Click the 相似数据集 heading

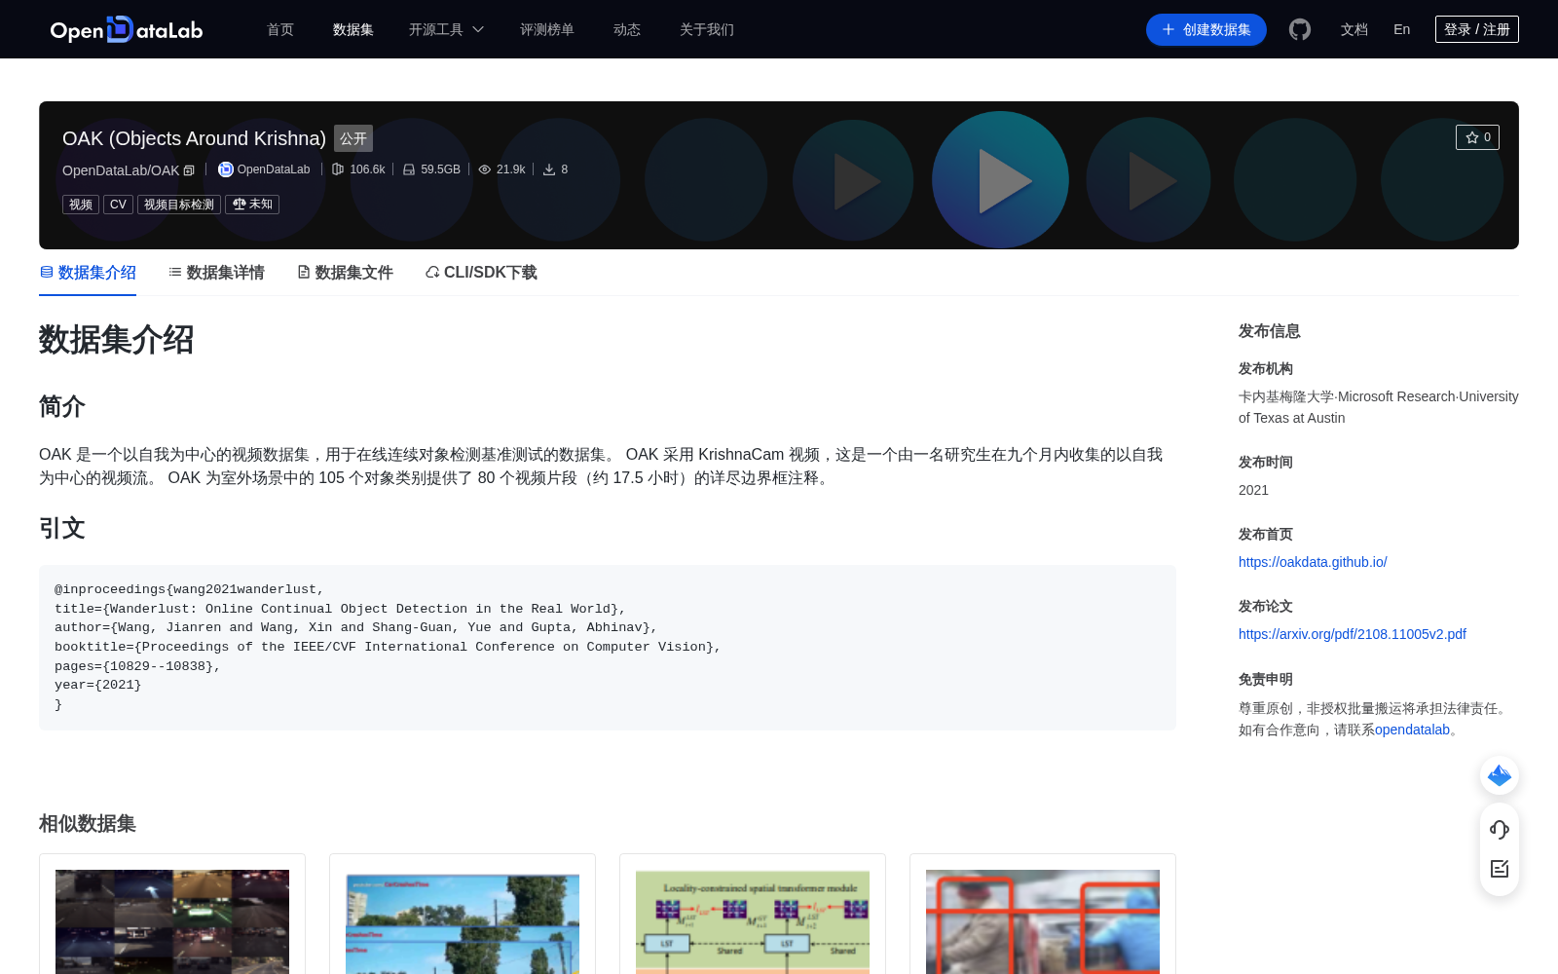[88, 824]
